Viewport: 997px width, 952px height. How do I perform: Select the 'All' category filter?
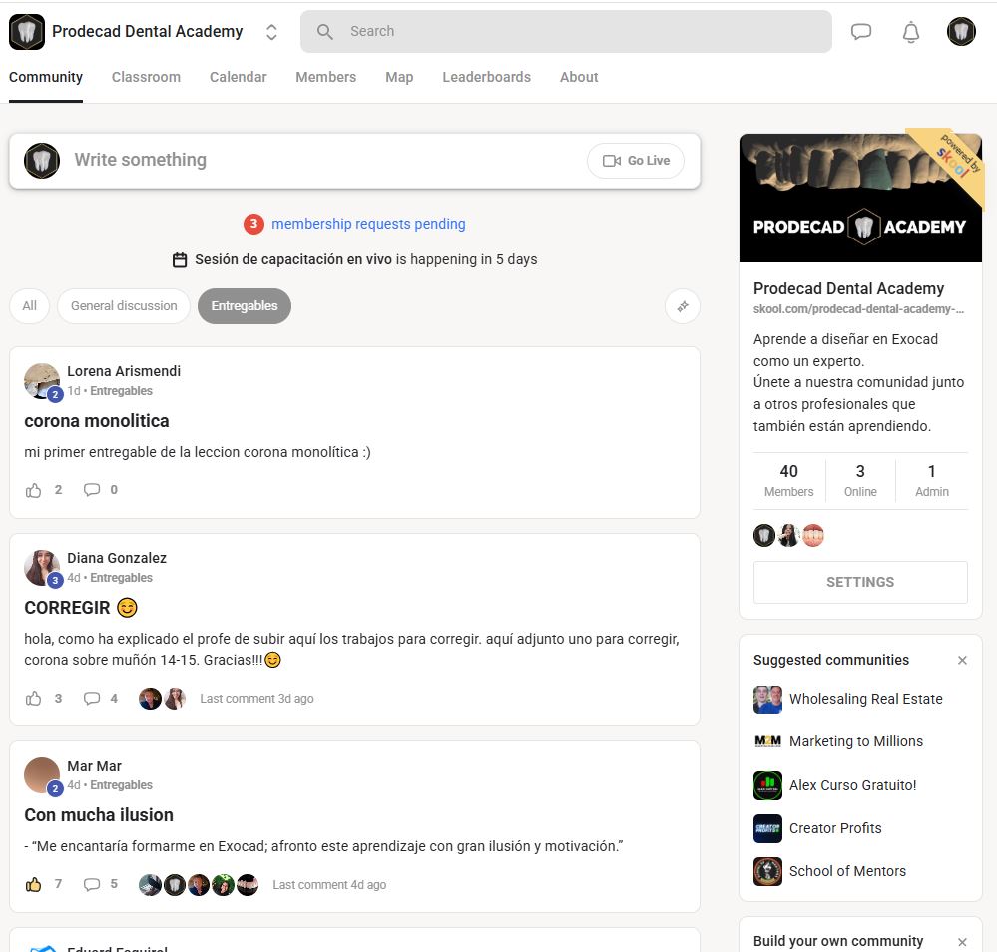tap(30, 306)
